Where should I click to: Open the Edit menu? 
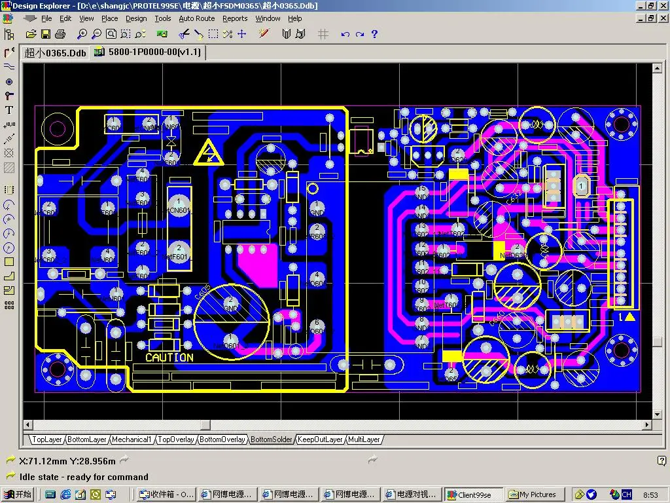[x=65, y=18]
